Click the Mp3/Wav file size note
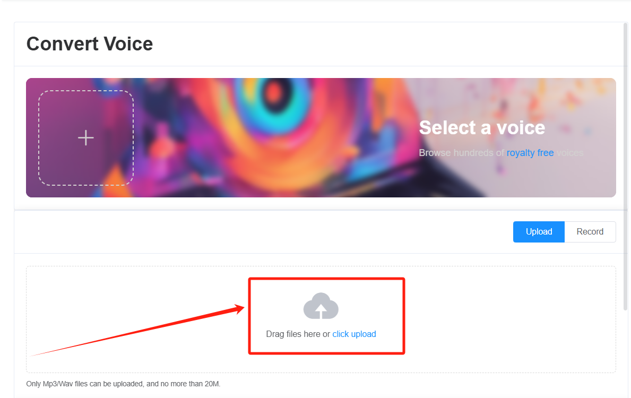This screenshot has width=631, height=398. (x=123, y=384)
